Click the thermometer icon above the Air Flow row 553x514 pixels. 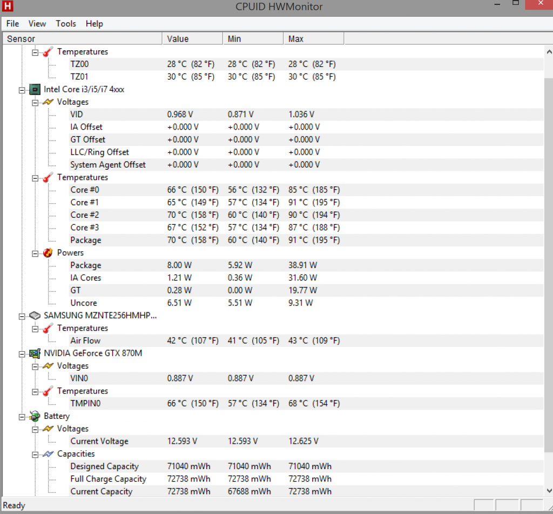tap(48, 328)
